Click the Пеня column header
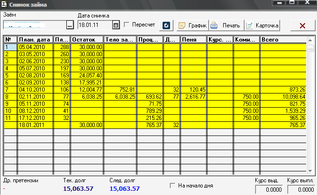 pyautogui.click(x=193, y=40)
